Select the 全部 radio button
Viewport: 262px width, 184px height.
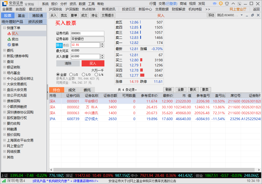[58, 74]
